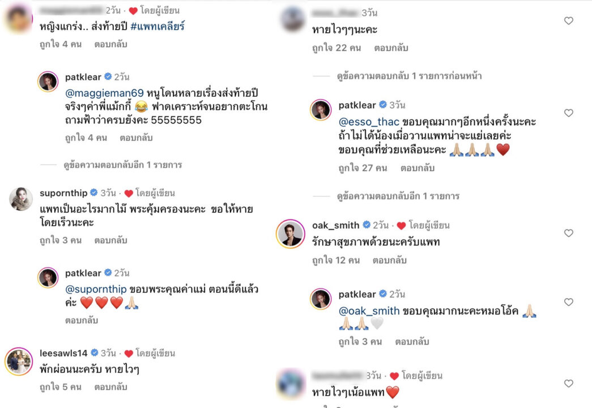The width and height of the screenshot is (592, 408).
Task: Like patklear's reply to @oak_smith
Action: 569,302
